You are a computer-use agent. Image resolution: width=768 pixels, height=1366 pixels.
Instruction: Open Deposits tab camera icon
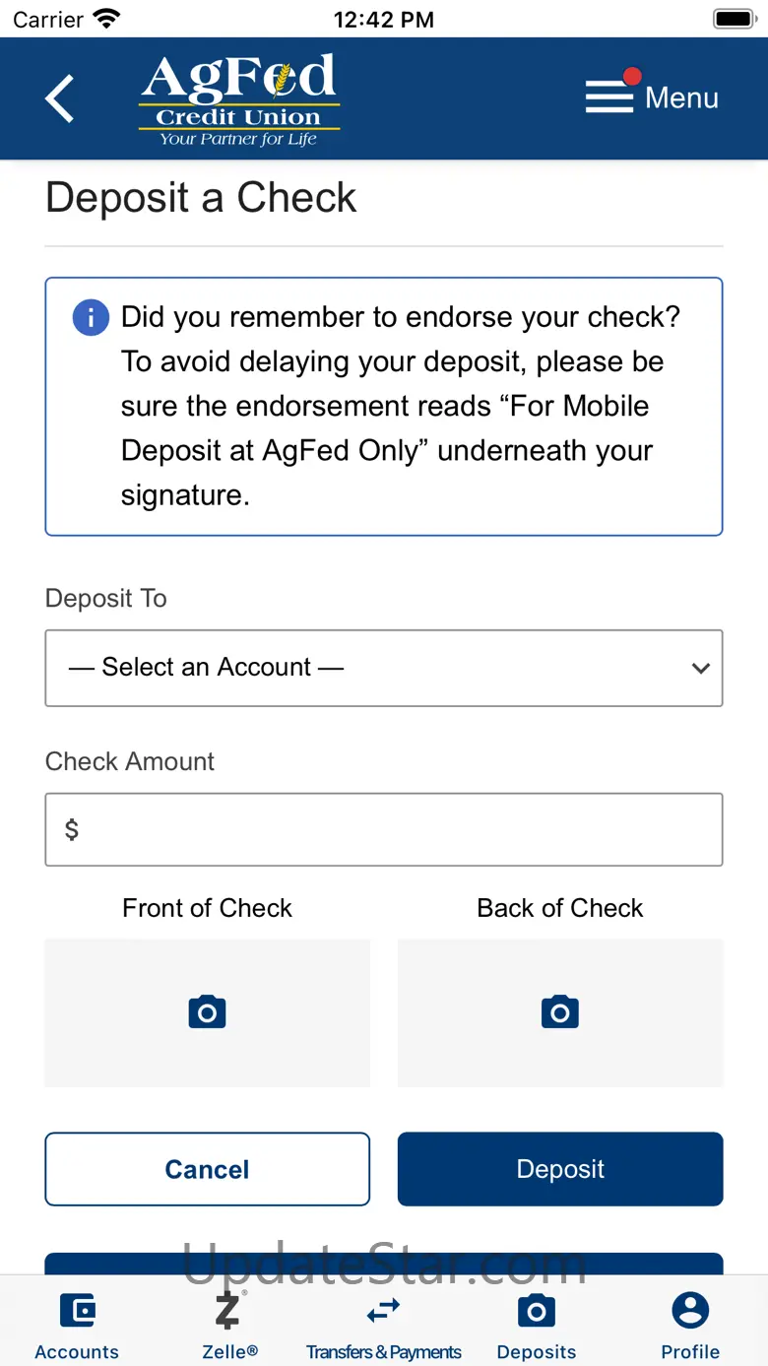point(536,1311)
